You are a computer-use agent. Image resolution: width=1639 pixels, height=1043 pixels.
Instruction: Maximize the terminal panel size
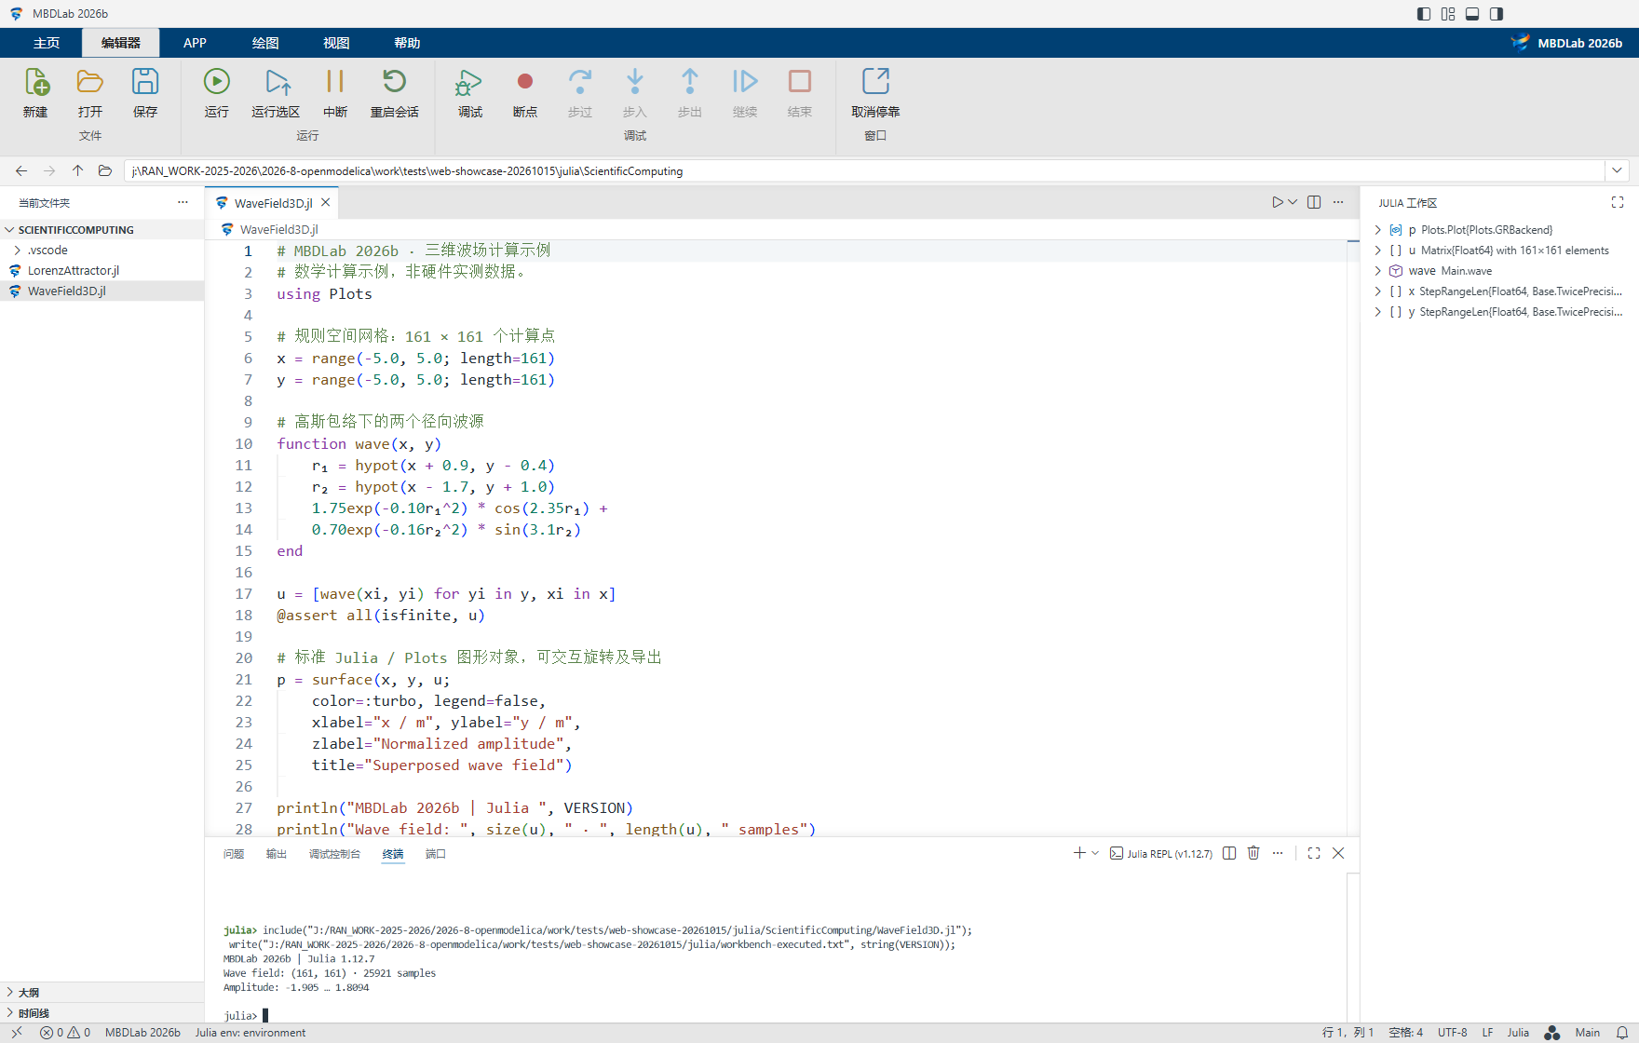[x=1314, y=853]
